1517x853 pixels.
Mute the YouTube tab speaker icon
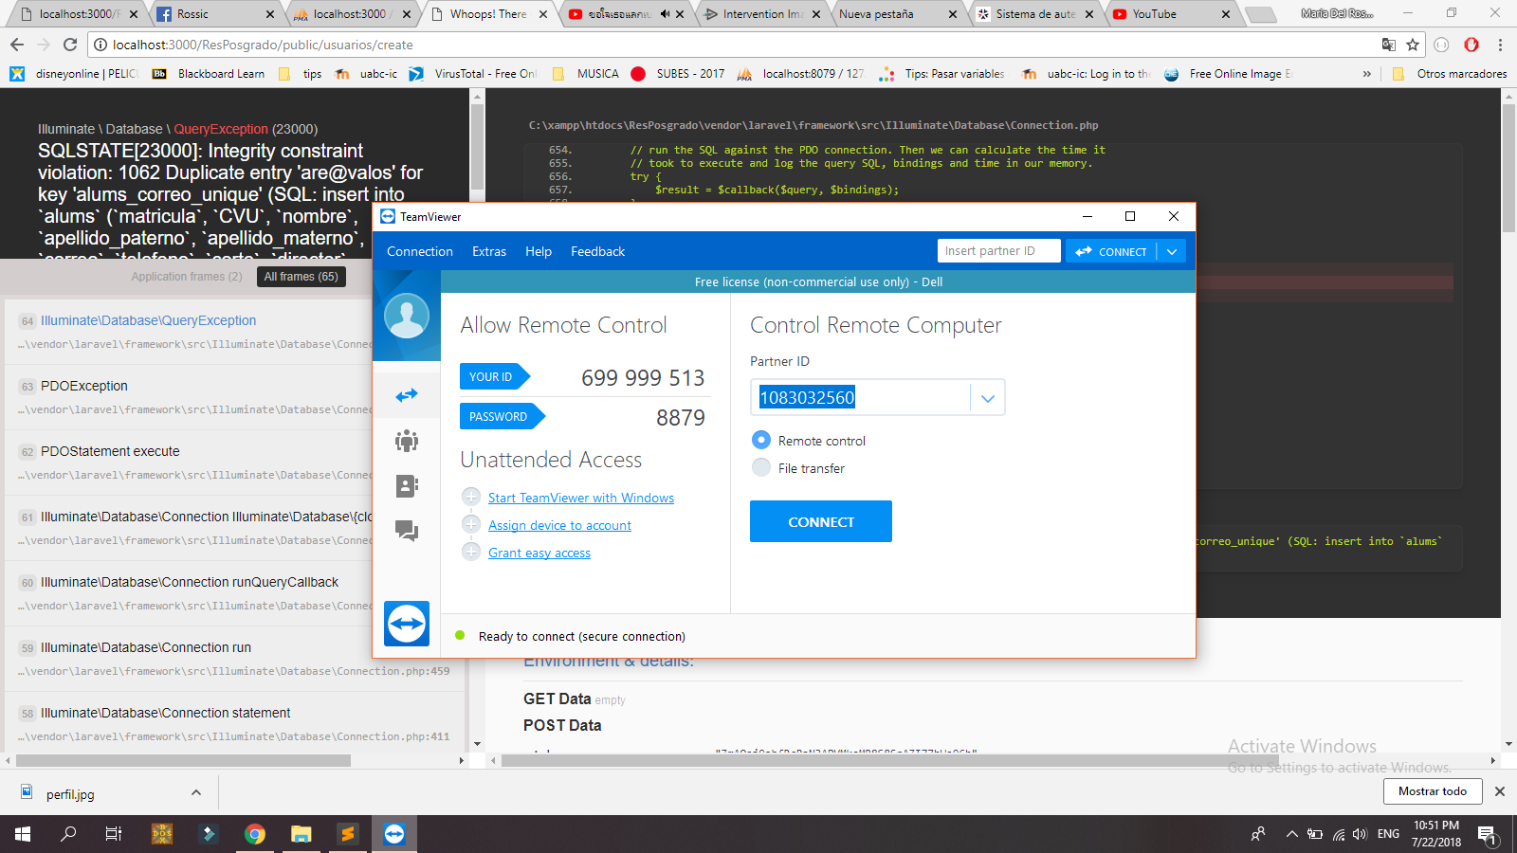666,14
